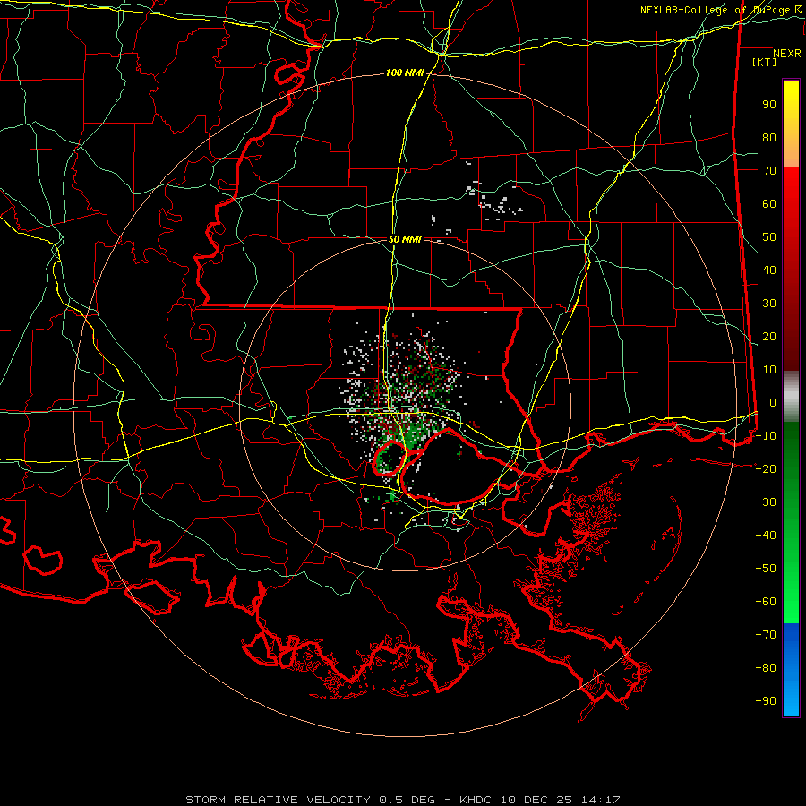The width and height of the screenshot is (806, 806).
Task: Click the -40 scale value
Action: (766, 536)
